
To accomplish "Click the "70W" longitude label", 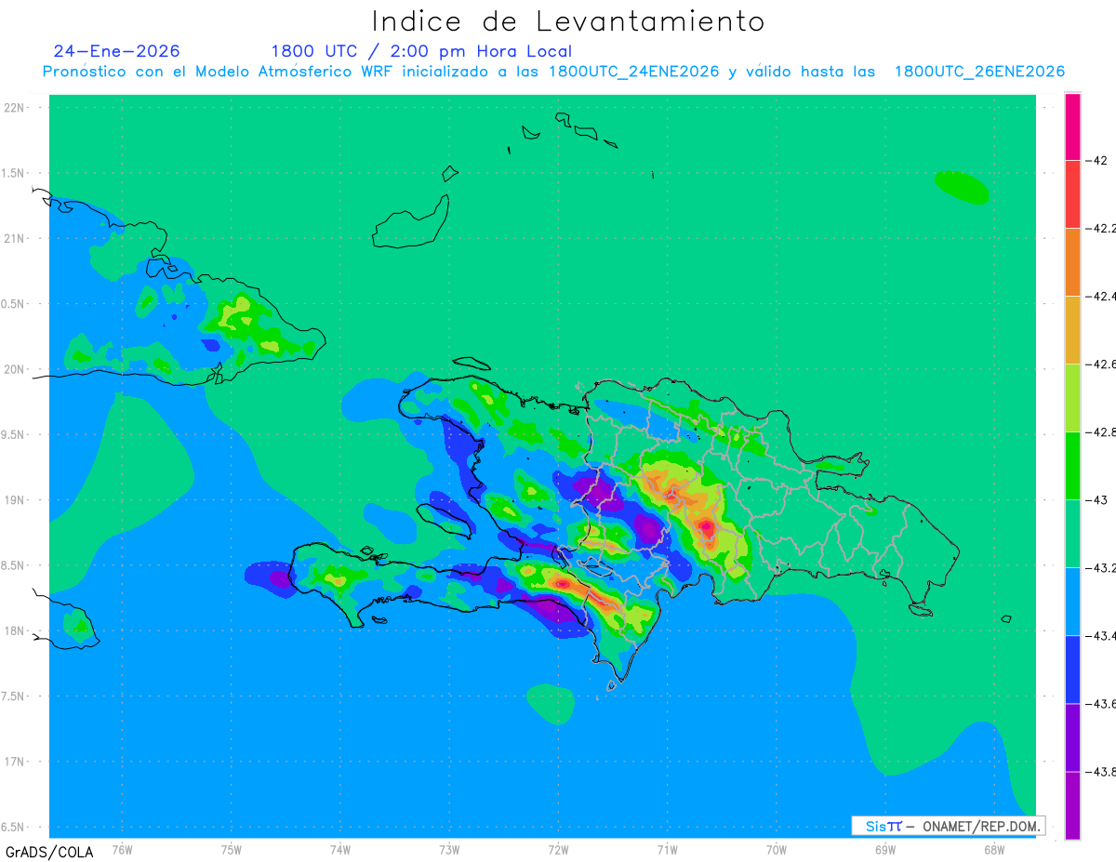I will (x=777, y=849).
